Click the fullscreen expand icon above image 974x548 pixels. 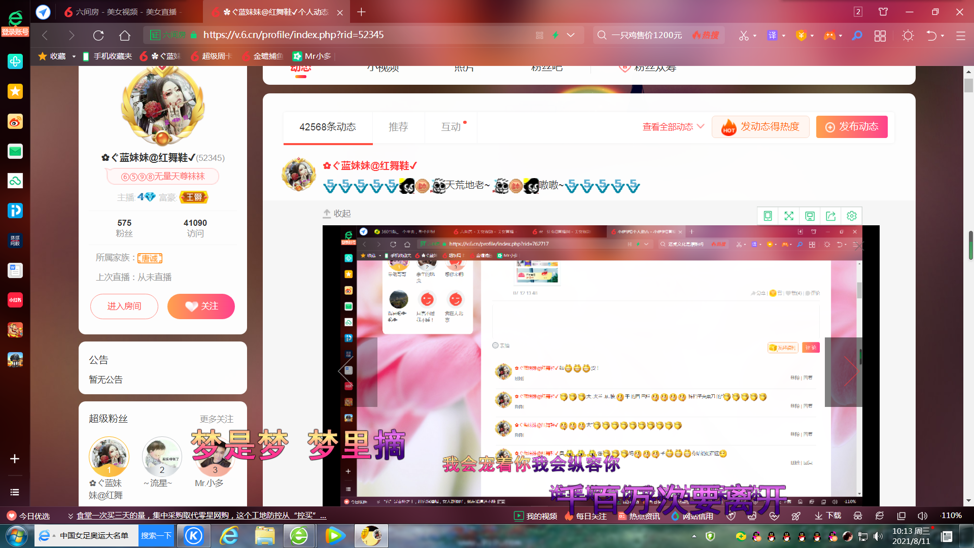point(789,216)
